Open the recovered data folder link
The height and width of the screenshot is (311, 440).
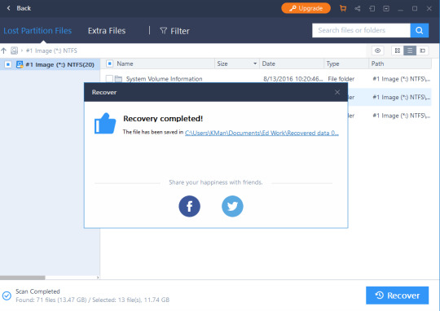click(x=262, y=133)
